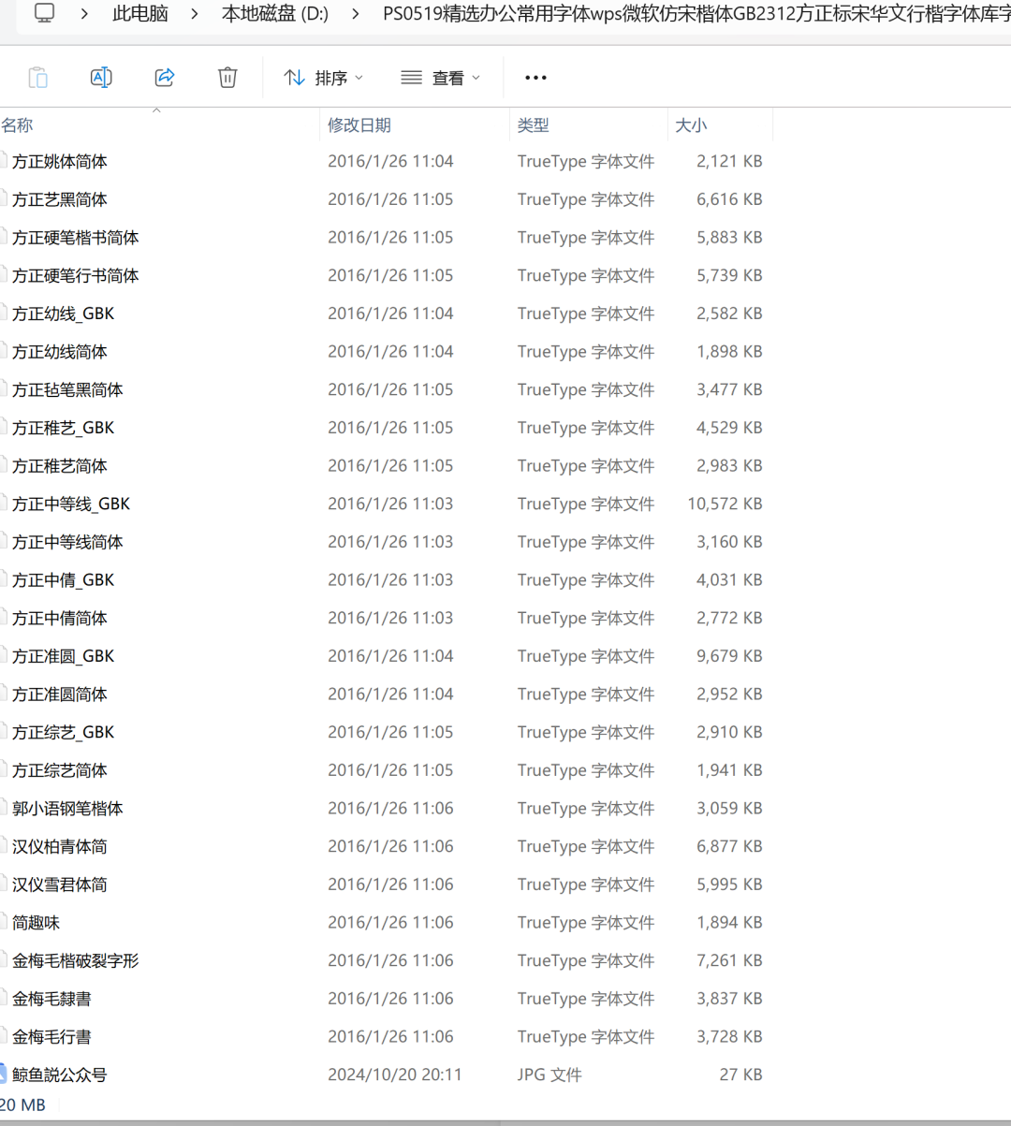Select the file 方正硬笔楷书简体

pyautogui.click(x=76, y=238)
